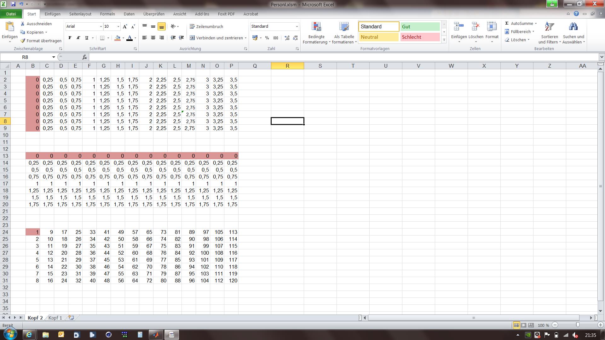Click the Verbinden und zentrieren icon
The image size is (605, 340).
click(192, 38)
